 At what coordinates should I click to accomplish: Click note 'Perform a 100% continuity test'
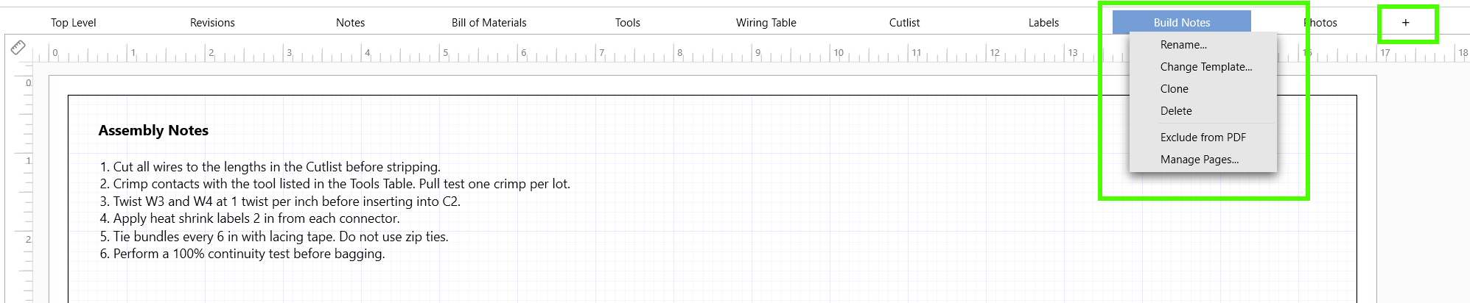(242, 254)
